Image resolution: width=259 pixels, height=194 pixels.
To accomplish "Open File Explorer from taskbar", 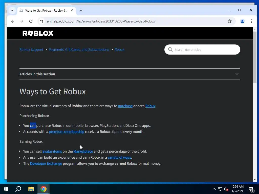I will (31, 189).
